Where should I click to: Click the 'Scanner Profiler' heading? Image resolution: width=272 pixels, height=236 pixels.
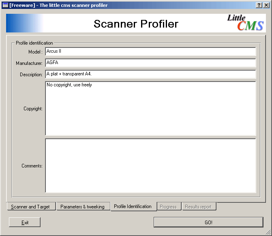[136, 24]
